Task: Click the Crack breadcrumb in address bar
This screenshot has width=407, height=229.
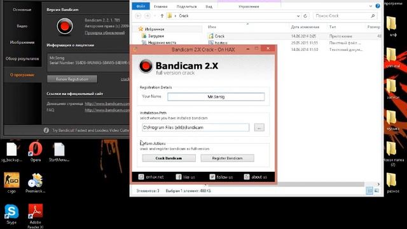Action: click(x=184, y=16)
